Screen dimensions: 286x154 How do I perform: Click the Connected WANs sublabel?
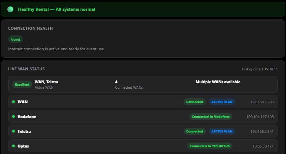tap(129, 87)
